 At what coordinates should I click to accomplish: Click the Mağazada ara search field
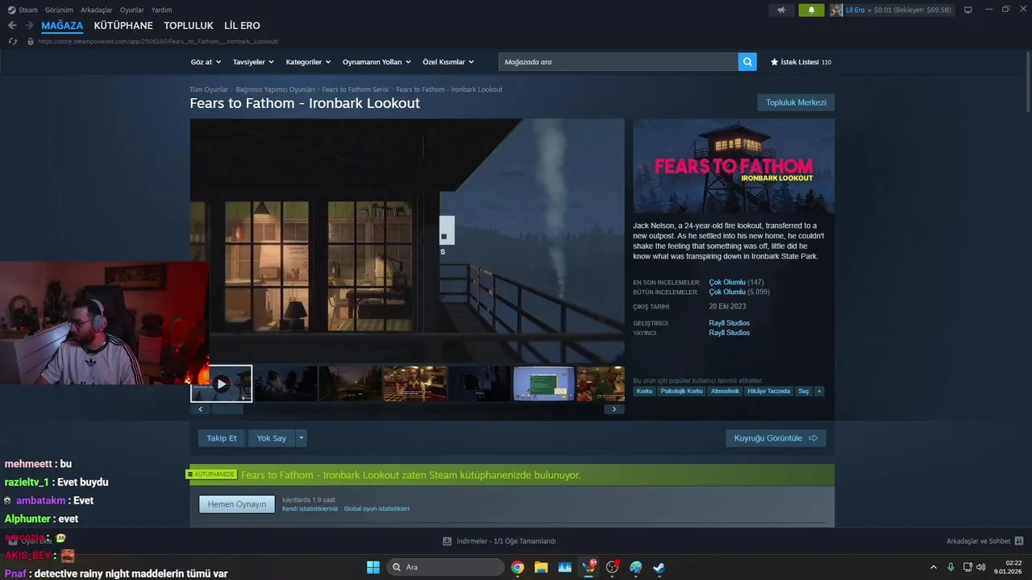click(x=618, y=62)
